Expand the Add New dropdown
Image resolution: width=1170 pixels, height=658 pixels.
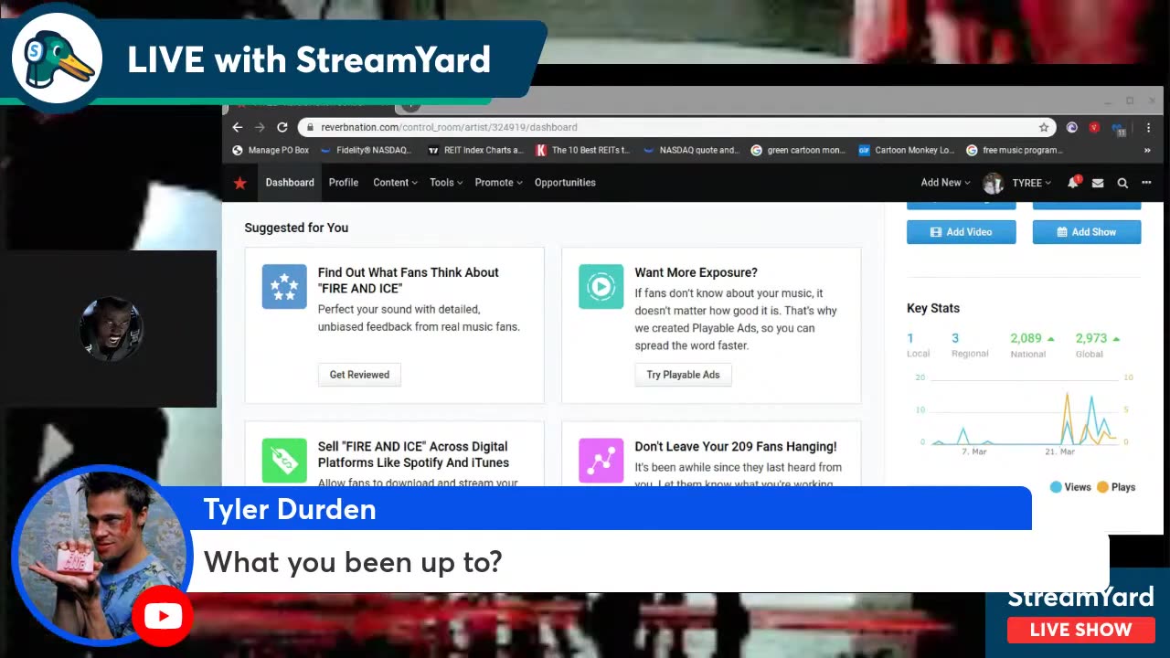pos(945,183)
